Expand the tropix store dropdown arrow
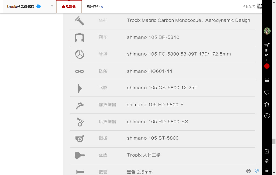The width and height of the screenshot is (276, 175). coord(52,6)
